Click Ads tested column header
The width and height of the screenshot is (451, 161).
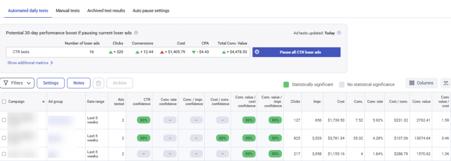(x=119, y=102)
